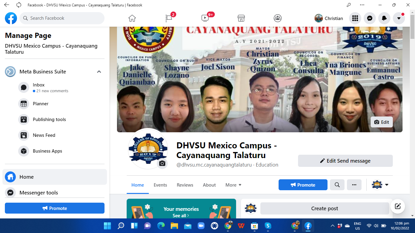
Task: Open the Facebook grid menu icon
Action: tap(355, 18)
